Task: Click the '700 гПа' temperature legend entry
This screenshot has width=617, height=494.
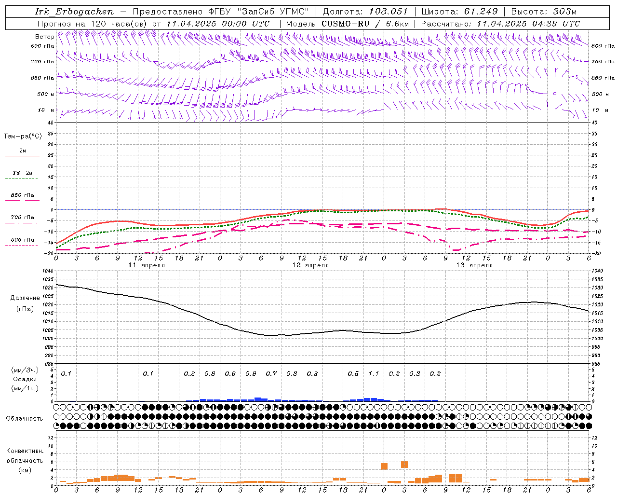Action: point(23,218)
